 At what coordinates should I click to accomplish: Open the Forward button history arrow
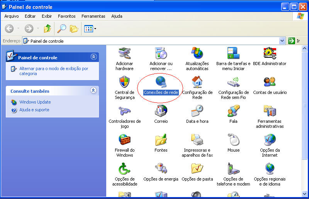tap(38, 29)
